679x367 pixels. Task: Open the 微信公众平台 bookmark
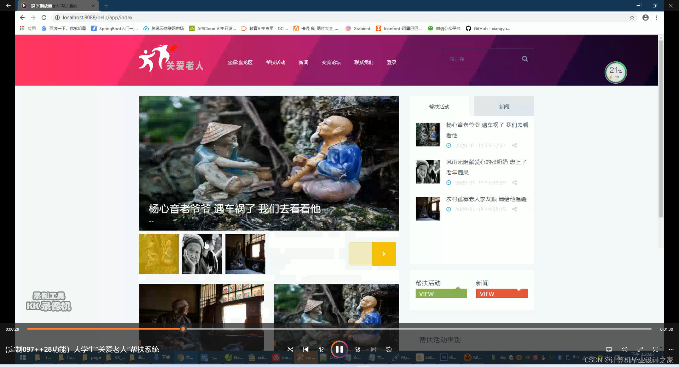[444, 29]
